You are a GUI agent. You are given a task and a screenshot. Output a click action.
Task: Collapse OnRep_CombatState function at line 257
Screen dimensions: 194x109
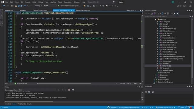point(15,73)
